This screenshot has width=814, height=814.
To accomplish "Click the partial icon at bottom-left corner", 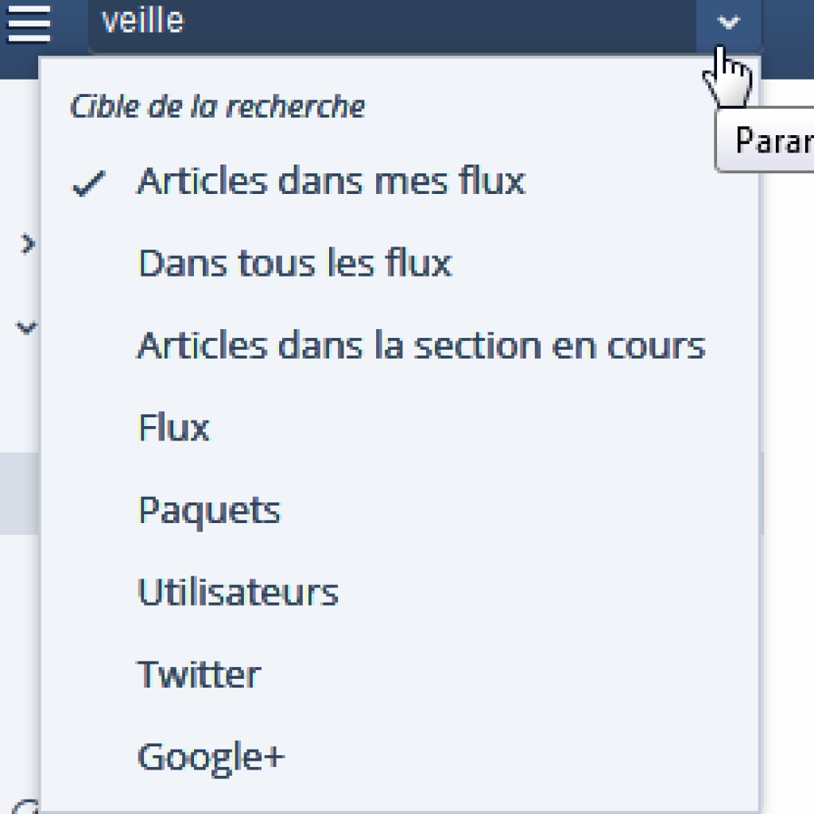I will (26, 807).
